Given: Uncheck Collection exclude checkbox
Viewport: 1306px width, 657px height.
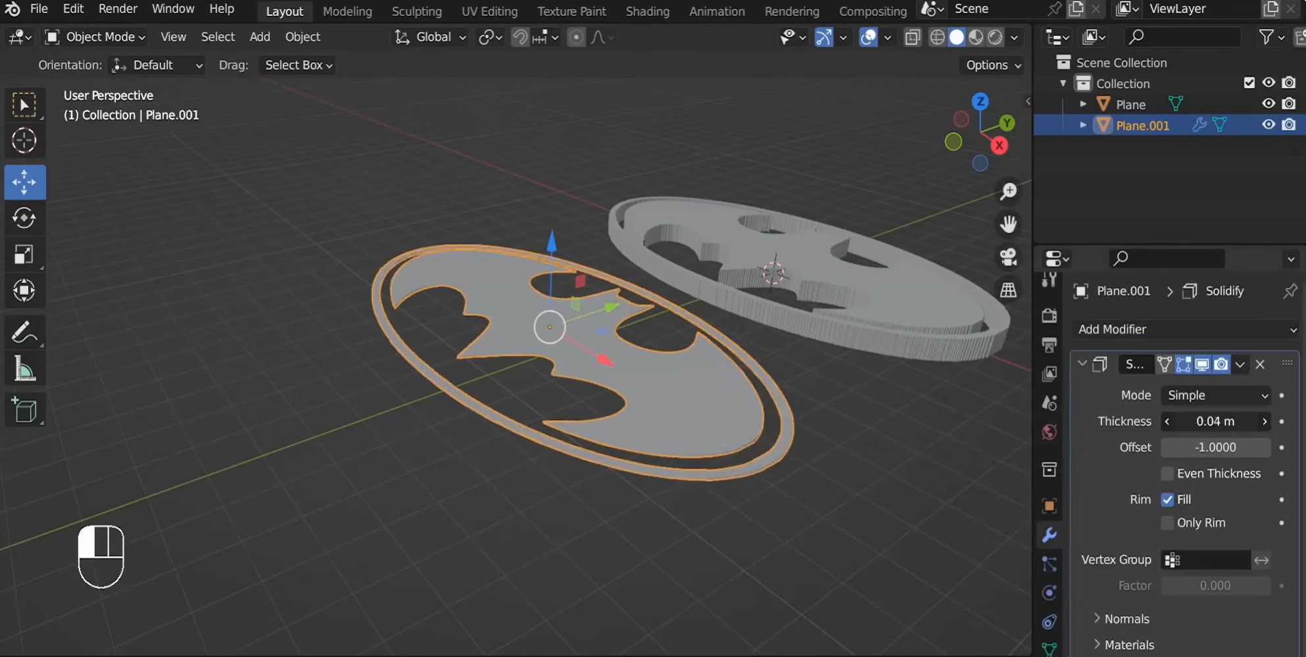Looking at the screenshot, I should (1249, 83).
